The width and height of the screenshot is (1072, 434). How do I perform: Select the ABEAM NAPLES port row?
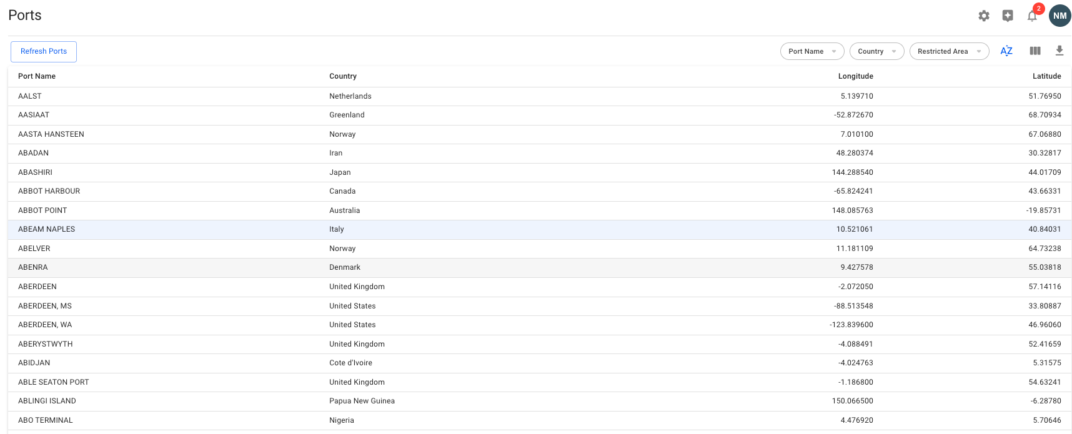point(47,229)
